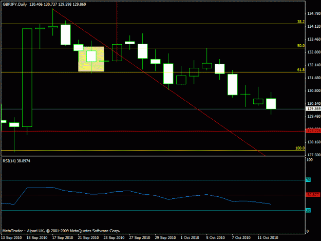Click the 27 Sep 2010 date label
The image size is (321, 241).
[x=140, y=237]
